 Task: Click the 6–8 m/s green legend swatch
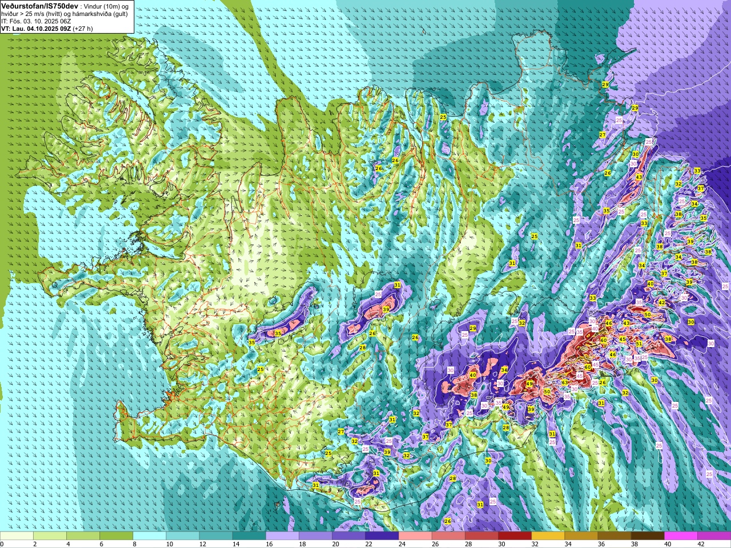tap(117, 536)
